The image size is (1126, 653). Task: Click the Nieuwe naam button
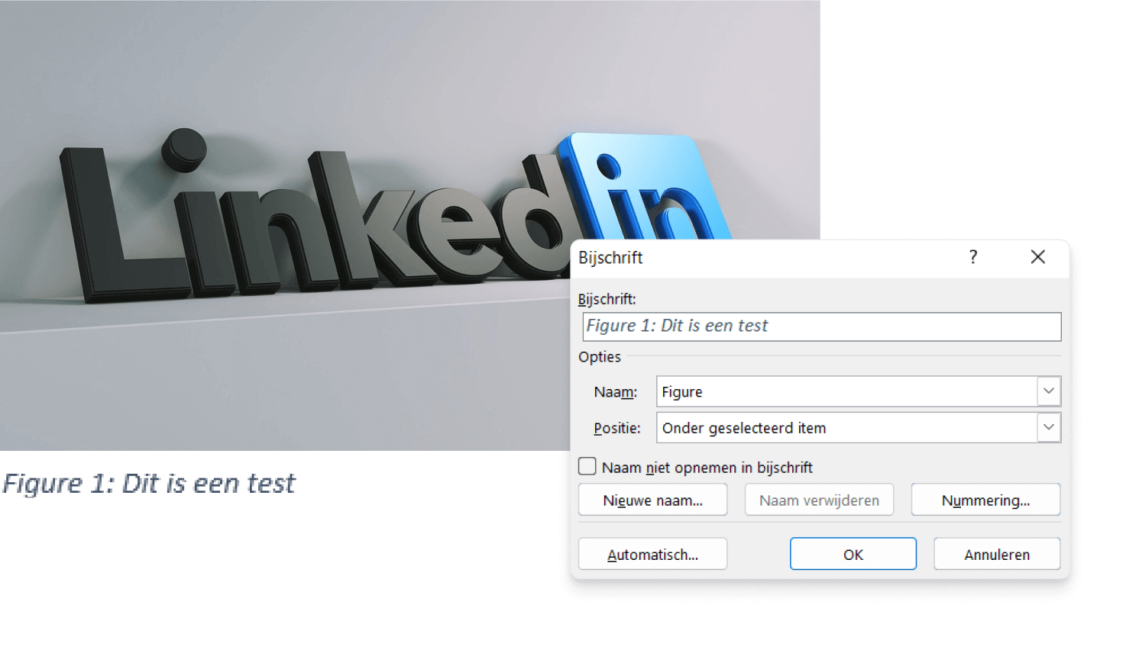(652, 500)
